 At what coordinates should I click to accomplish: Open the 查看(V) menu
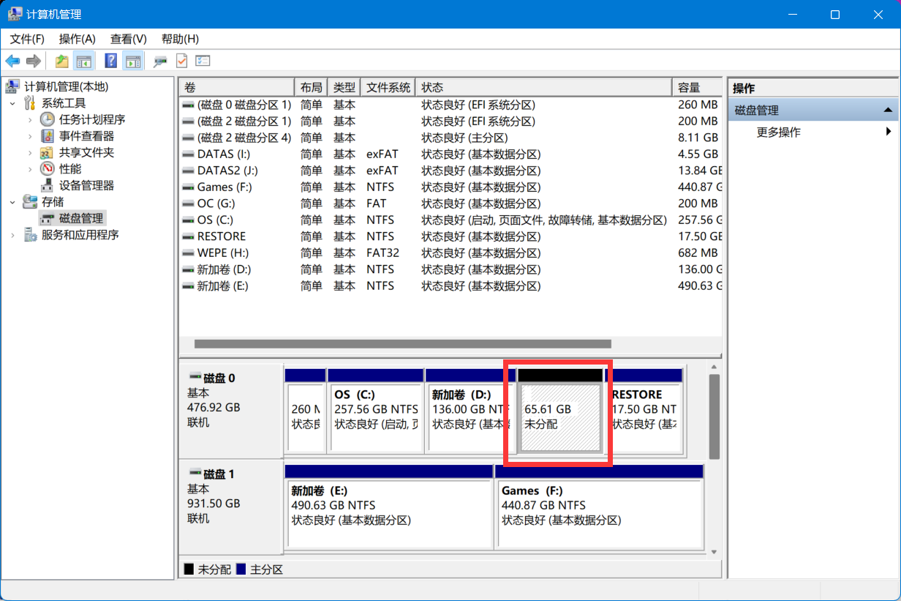tap(128, 39)
